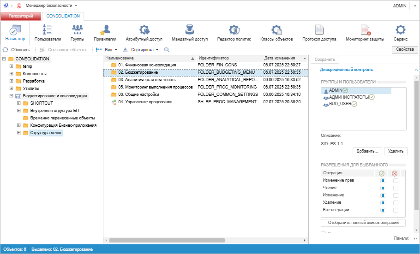
Task: Click the Добавить... button
Action: [367, 151]
